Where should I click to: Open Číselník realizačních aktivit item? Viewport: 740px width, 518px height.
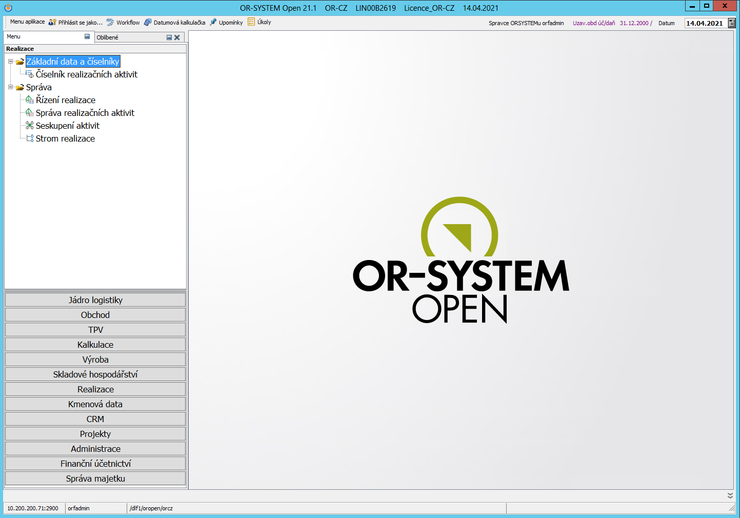(x=86, y=74)
